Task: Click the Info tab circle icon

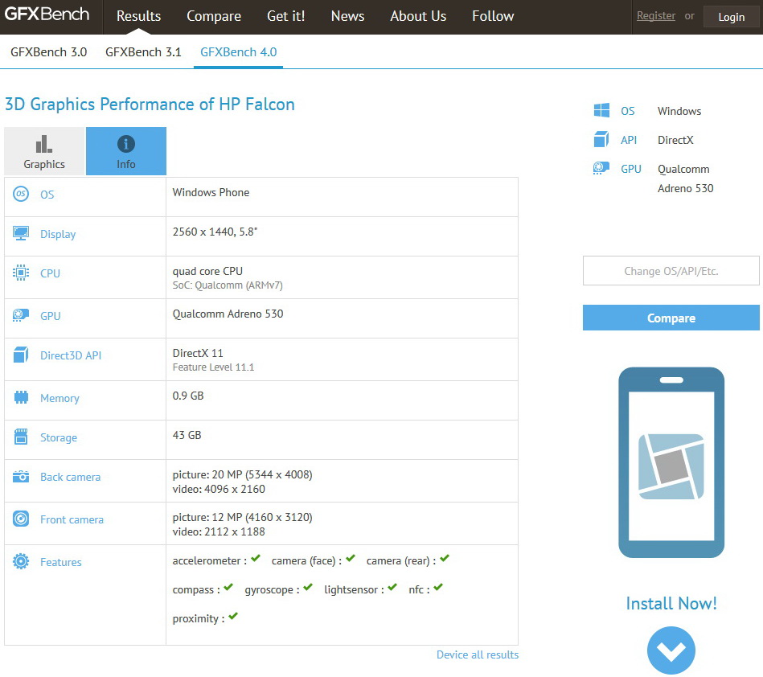Action: point(126,144)
